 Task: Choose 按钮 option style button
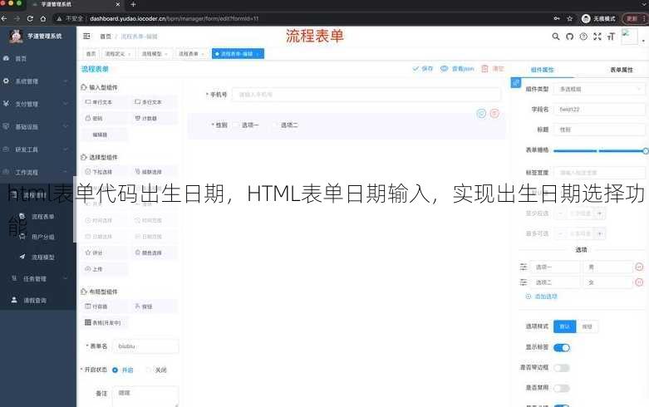coord(587,326)
